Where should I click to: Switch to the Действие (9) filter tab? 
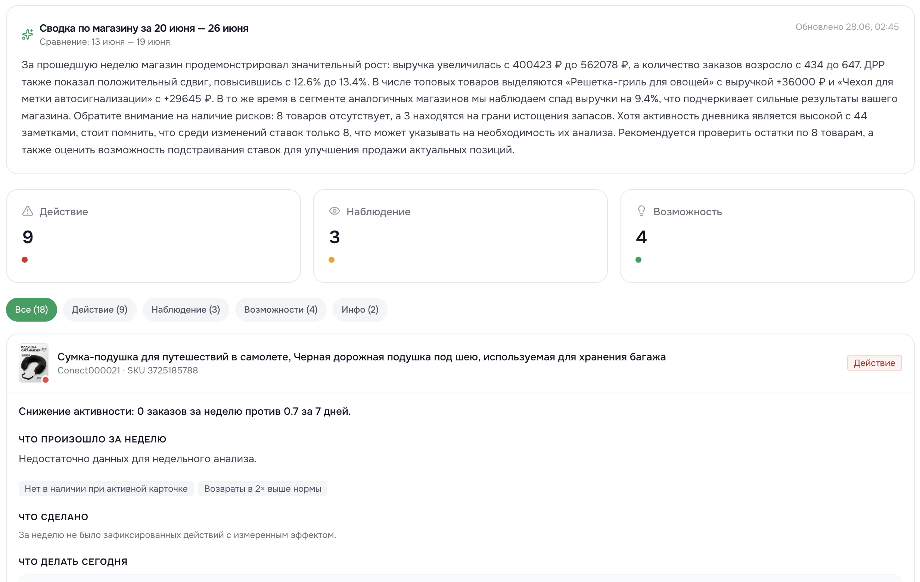coord(100,310)
